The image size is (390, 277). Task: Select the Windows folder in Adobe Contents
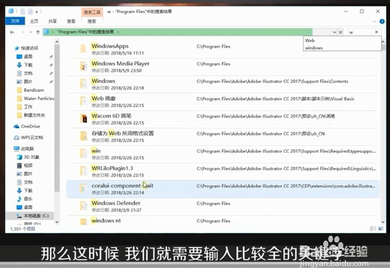223,84
